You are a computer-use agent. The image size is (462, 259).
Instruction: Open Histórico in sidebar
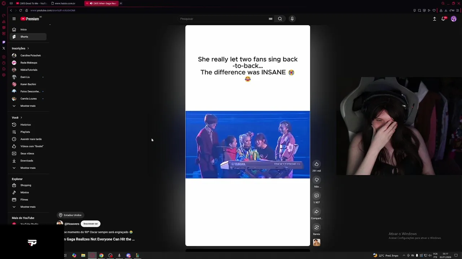coord(28,125)
